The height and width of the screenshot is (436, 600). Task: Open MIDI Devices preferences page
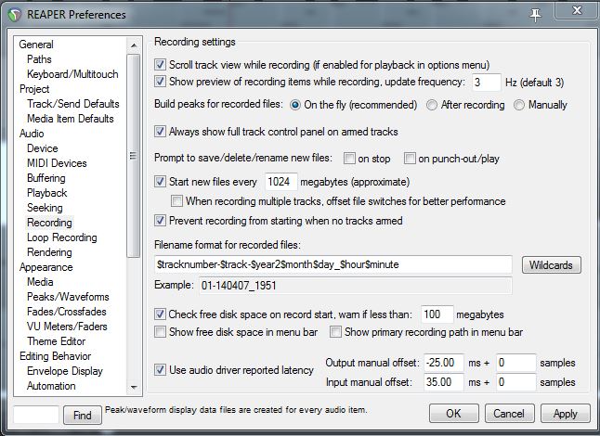pos(57,163)
